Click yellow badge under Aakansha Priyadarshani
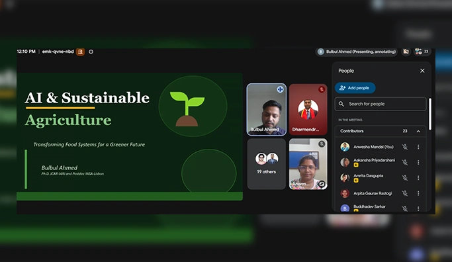Viewport: 452px width, 262px height. tap(356, 165)
